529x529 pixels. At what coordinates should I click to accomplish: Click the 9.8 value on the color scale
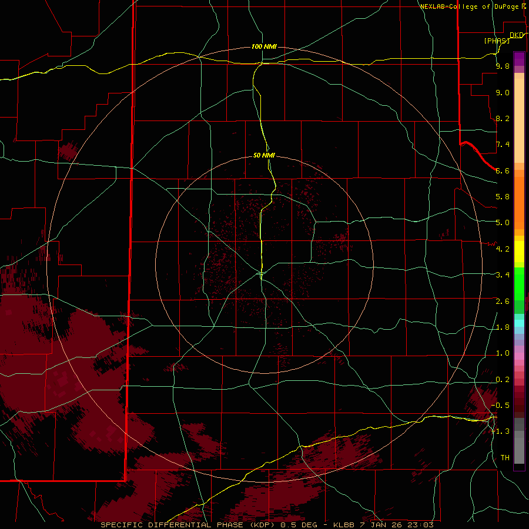pos(503,66)
